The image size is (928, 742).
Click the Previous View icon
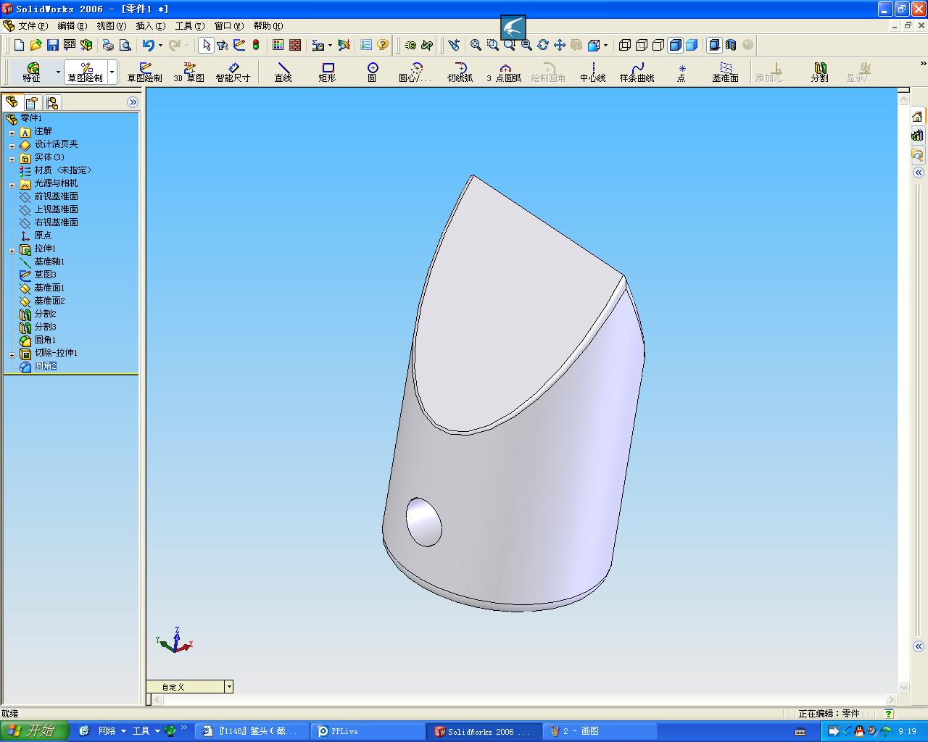[454, 45]
